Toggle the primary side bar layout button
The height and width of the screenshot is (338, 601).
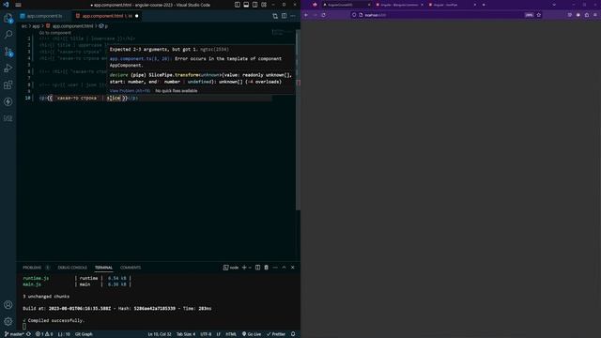(x=238, y=5)
